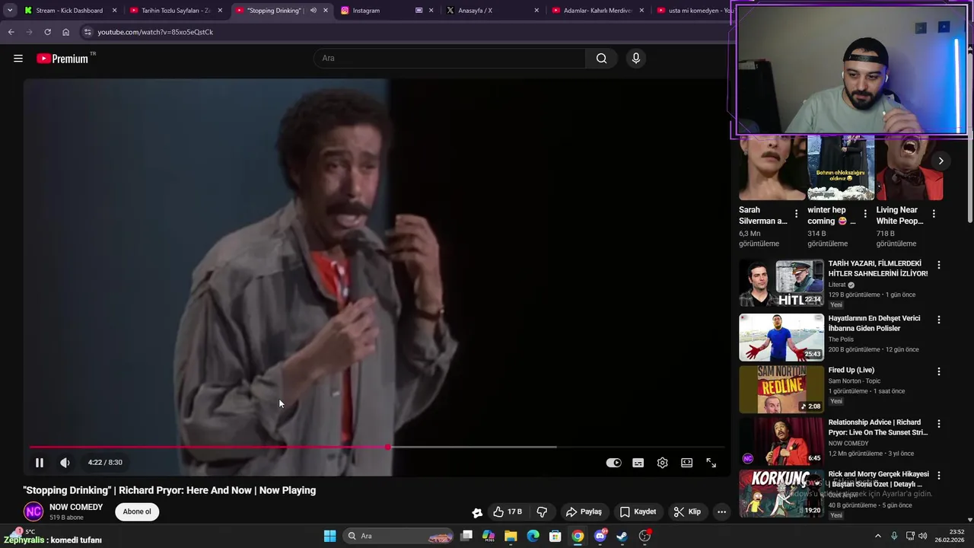
Task: Subscribe with Abone ol button
Action: pos(137,511)
